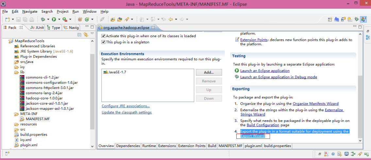Click the New Java Package icon
Viewport: 371px width, 160px height.
click(80, 19)
